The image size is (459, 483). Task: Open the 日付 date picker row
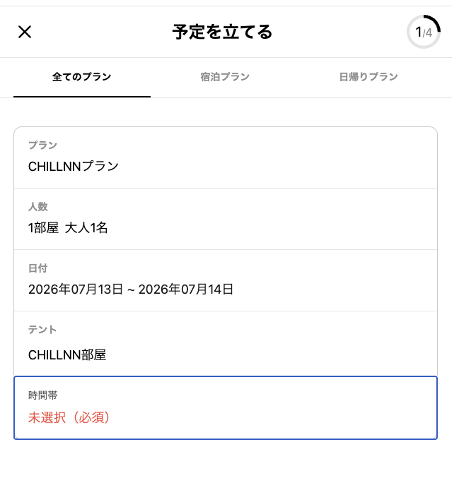point(226,280)
